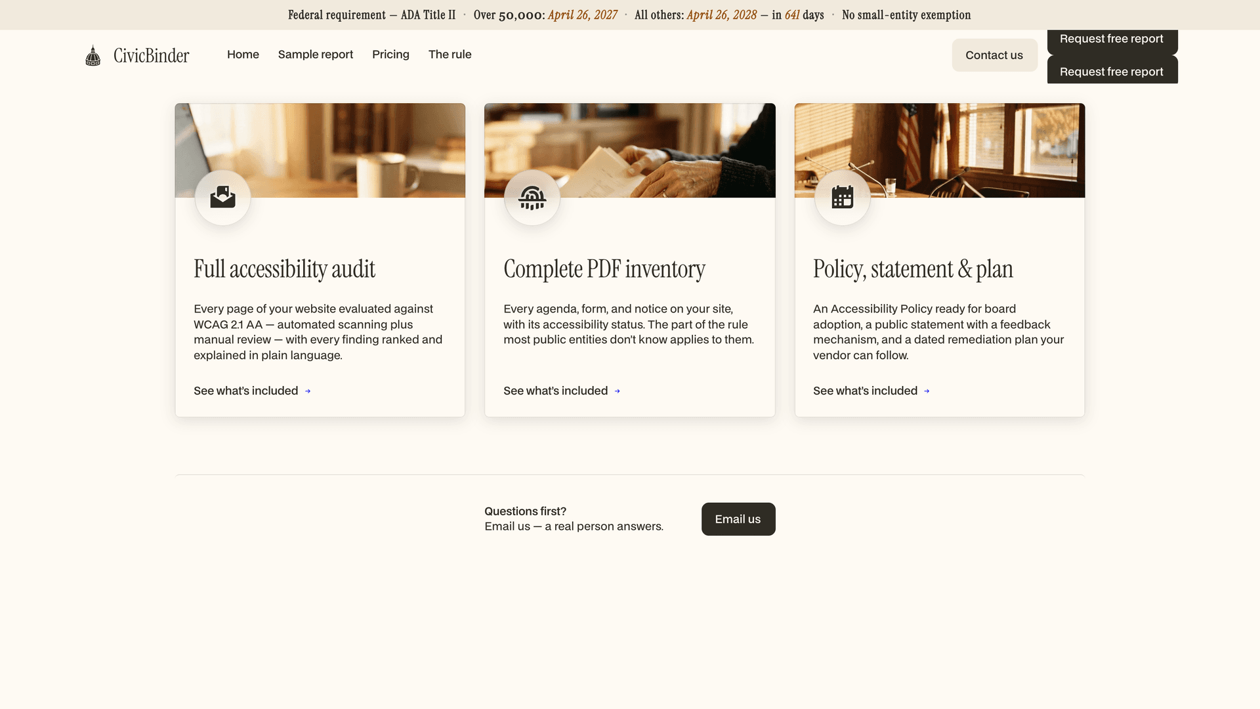The height and width of the screenshot is (709, 1260).
Task: Click the coffee mug photo on audit card
Action: (x=320, y=150)
